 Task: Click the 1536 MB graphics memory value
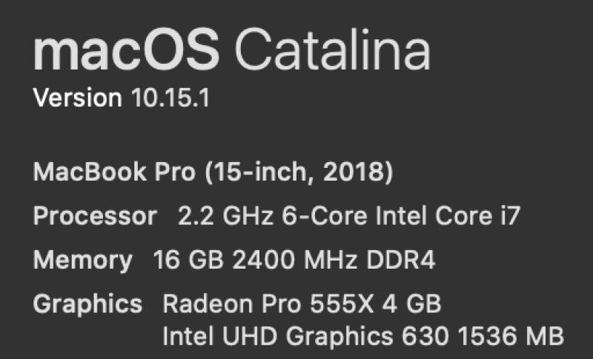(x=511, y=335)
